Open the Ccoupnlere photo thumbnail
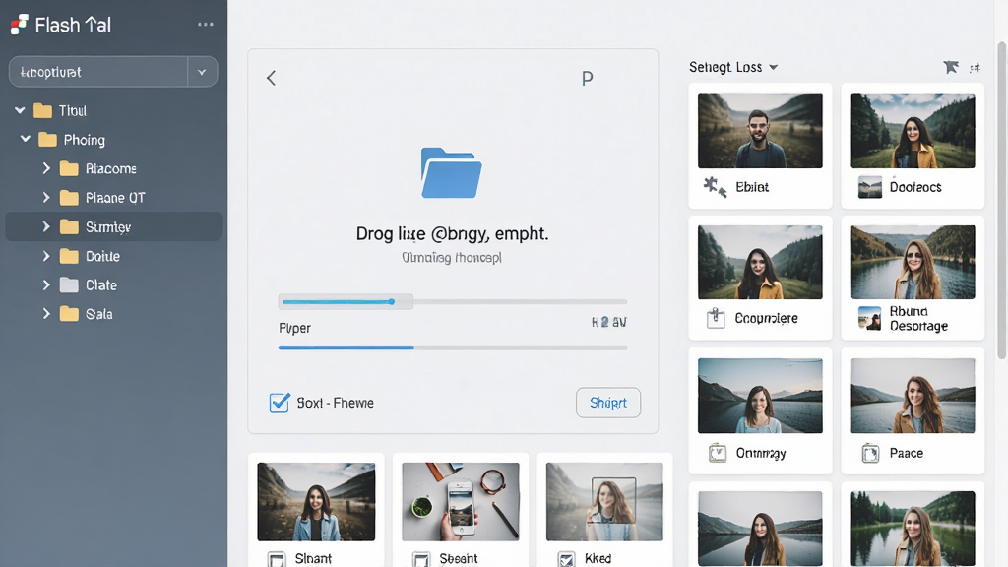The width and height of the screenshot is (1008, 567). (760, 262)
